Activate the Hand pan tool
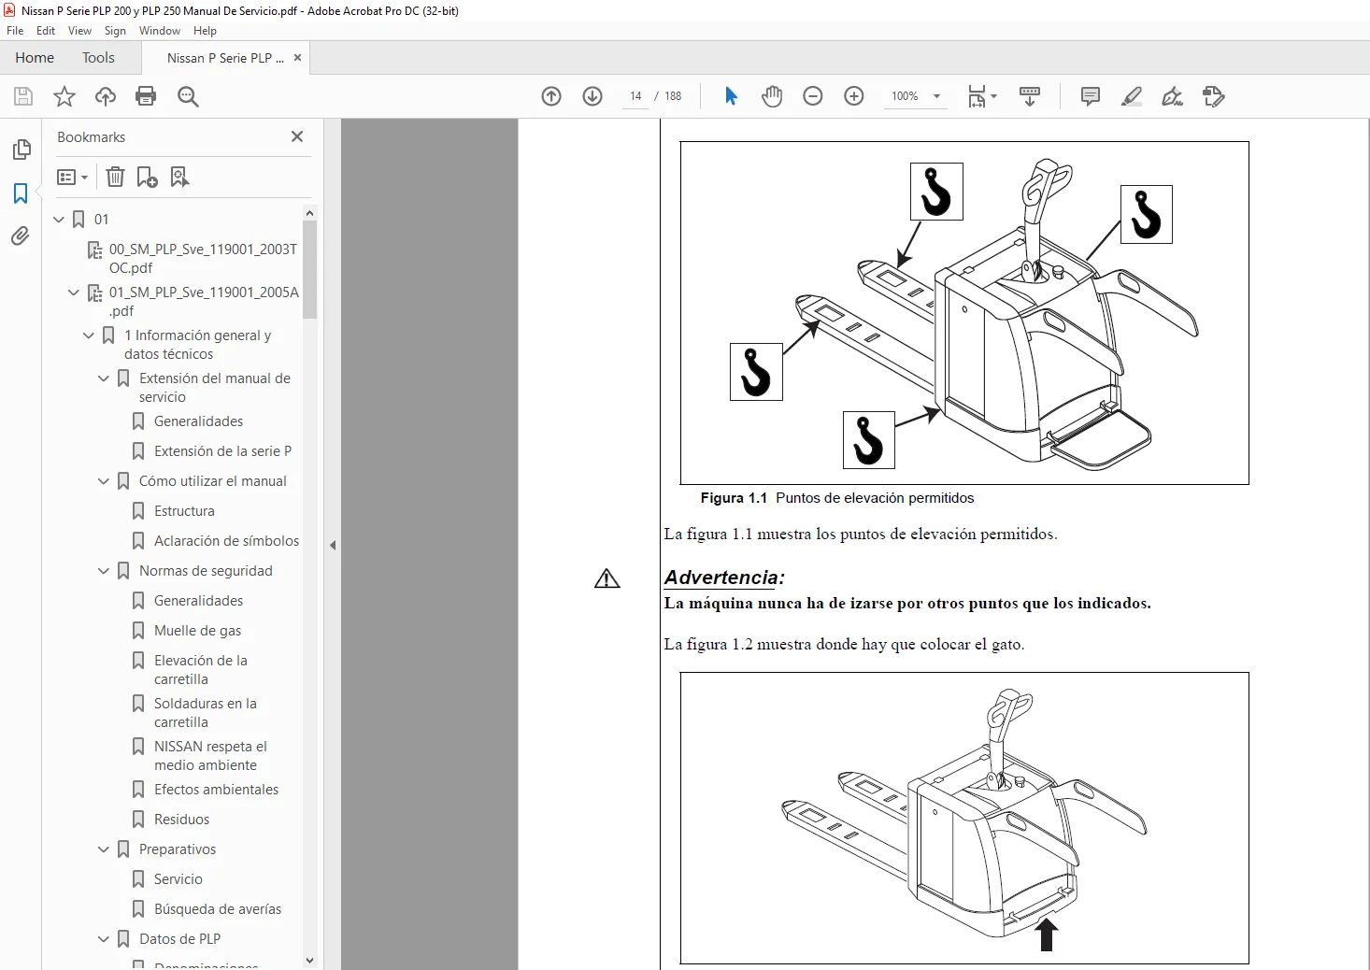 pyautogui.click(x=772, y=96)
